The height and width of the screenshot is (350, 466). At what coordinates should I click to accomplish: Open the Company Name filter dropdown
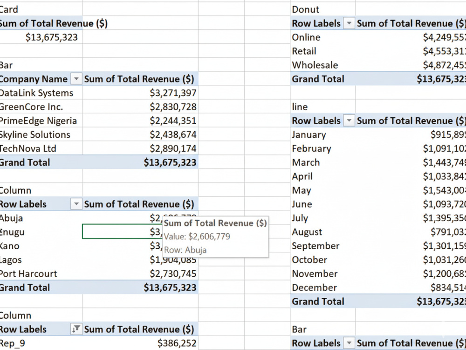click(76, 79)
